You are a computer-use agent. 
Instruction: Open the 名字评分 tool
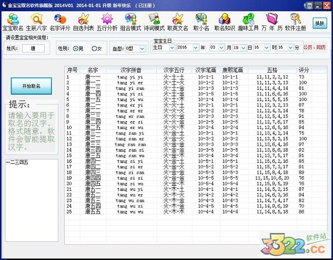click(x=60, y=22)
